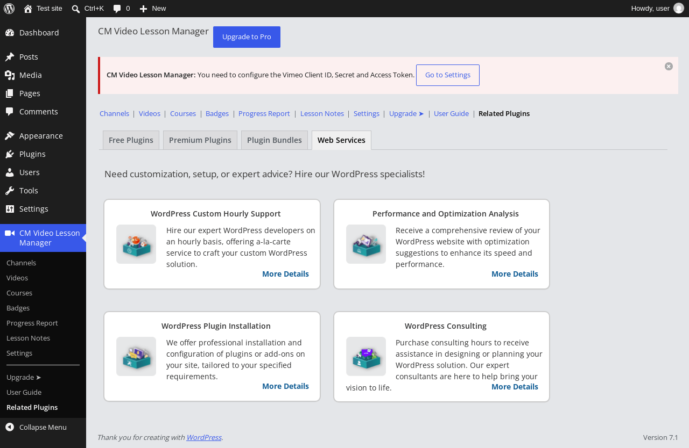The height and width of the screenshot is (448, 689).
Task: Open Videos in the top plugin navigation
Action: [150, 113]
